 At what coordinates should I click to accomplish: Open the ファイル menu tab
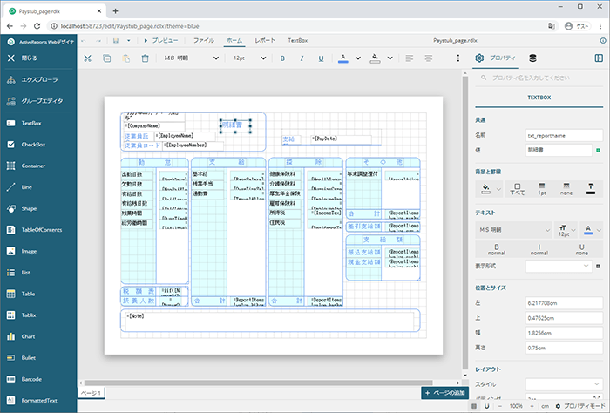(204, 40)
